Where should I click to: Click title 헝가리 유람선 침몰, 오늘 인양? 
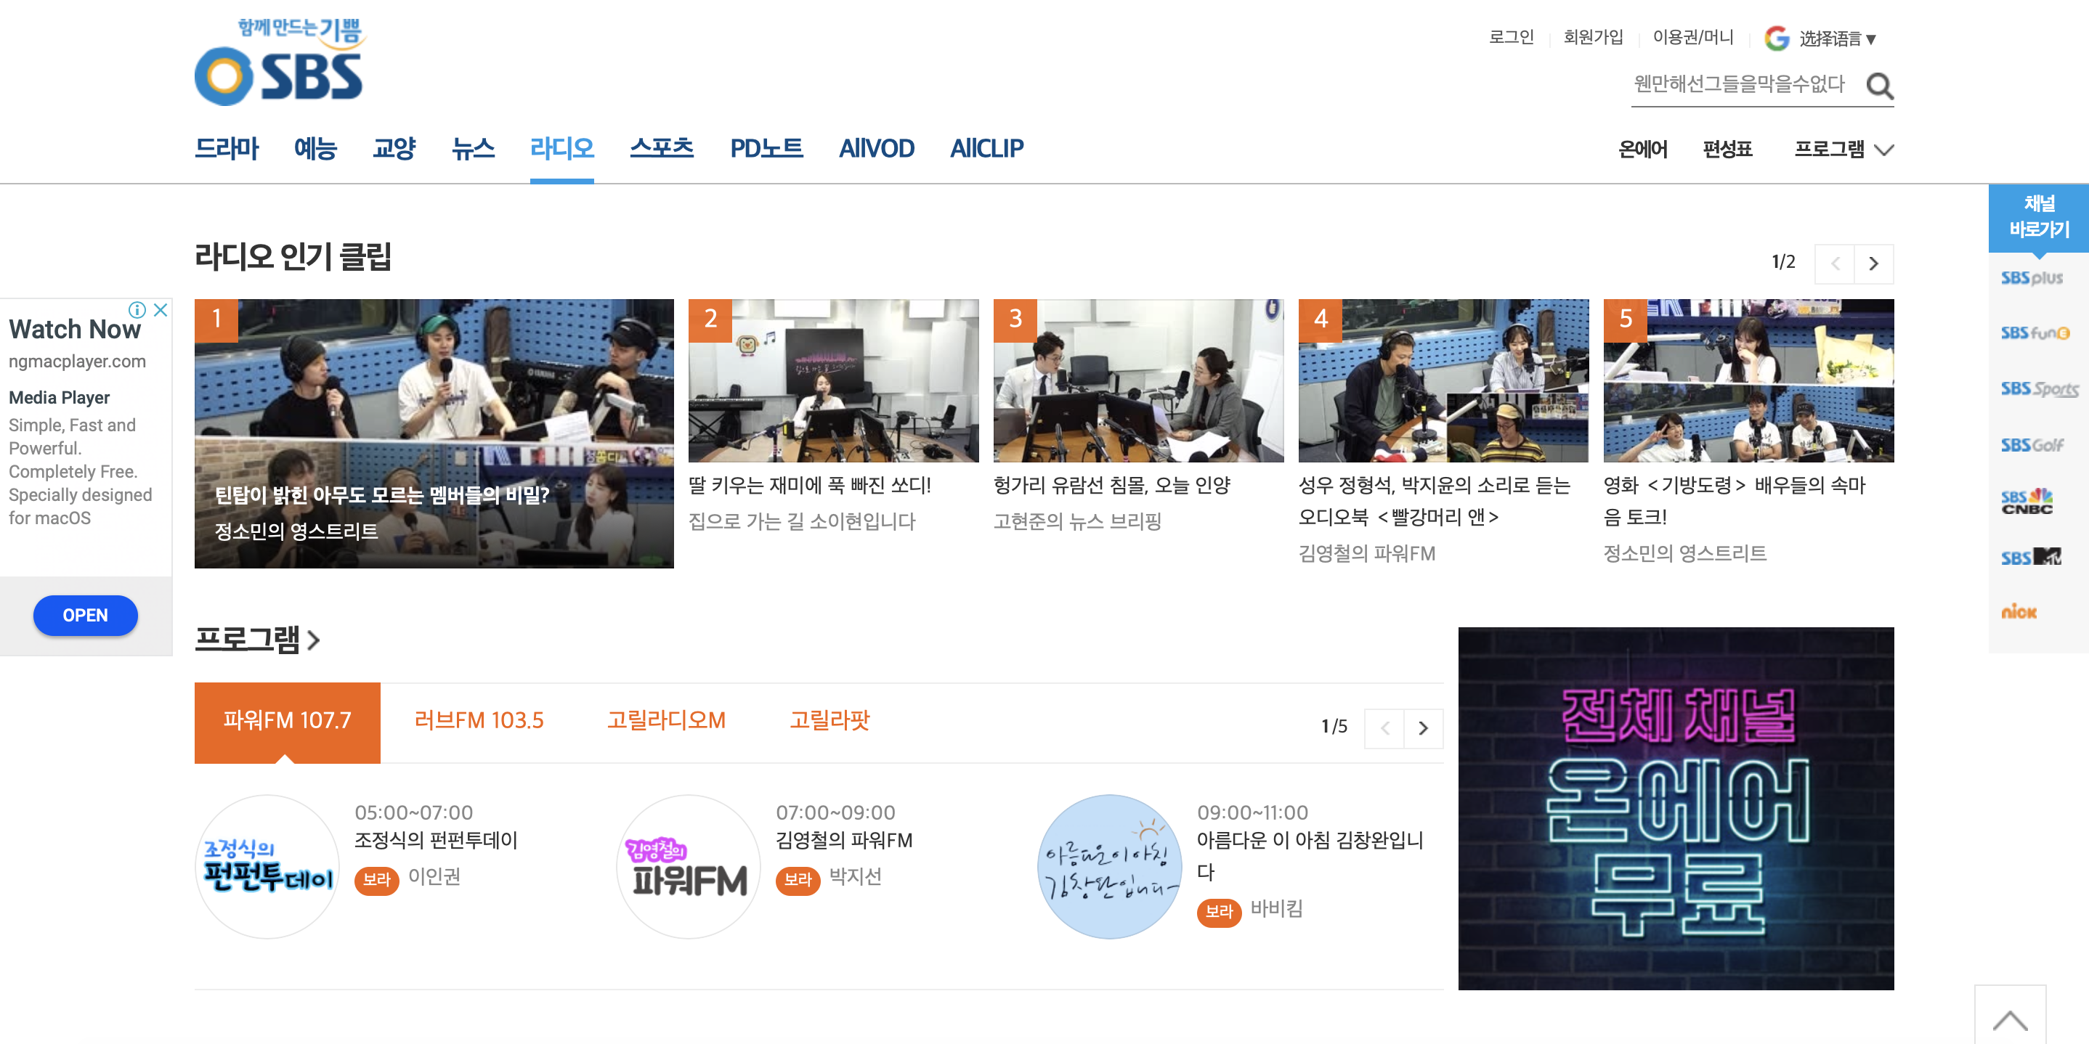pyautogui.click(x=1112, y=486)
